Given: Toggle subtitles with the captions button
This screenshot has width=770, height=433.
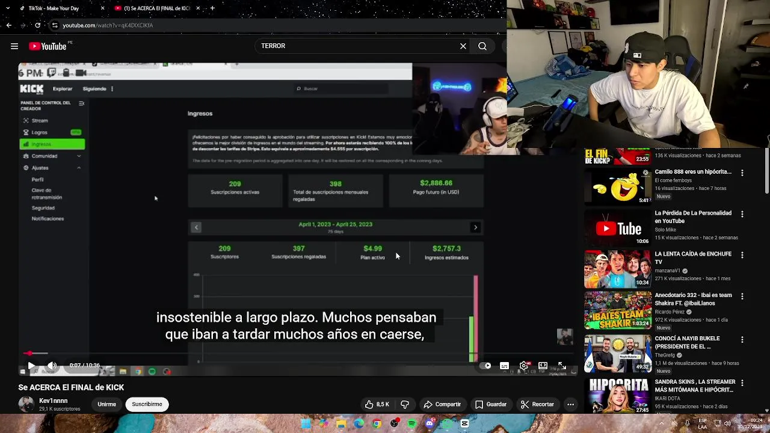Looking at the screenshot, I should (505, 366).
